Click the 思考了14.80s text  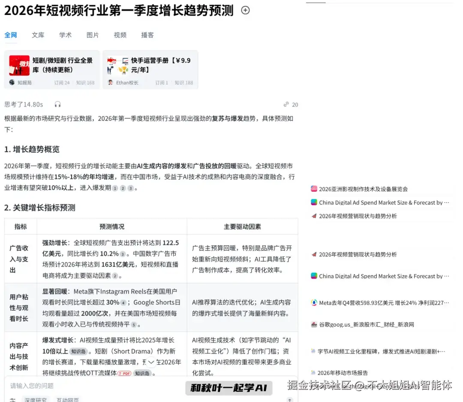pos(24,104)
